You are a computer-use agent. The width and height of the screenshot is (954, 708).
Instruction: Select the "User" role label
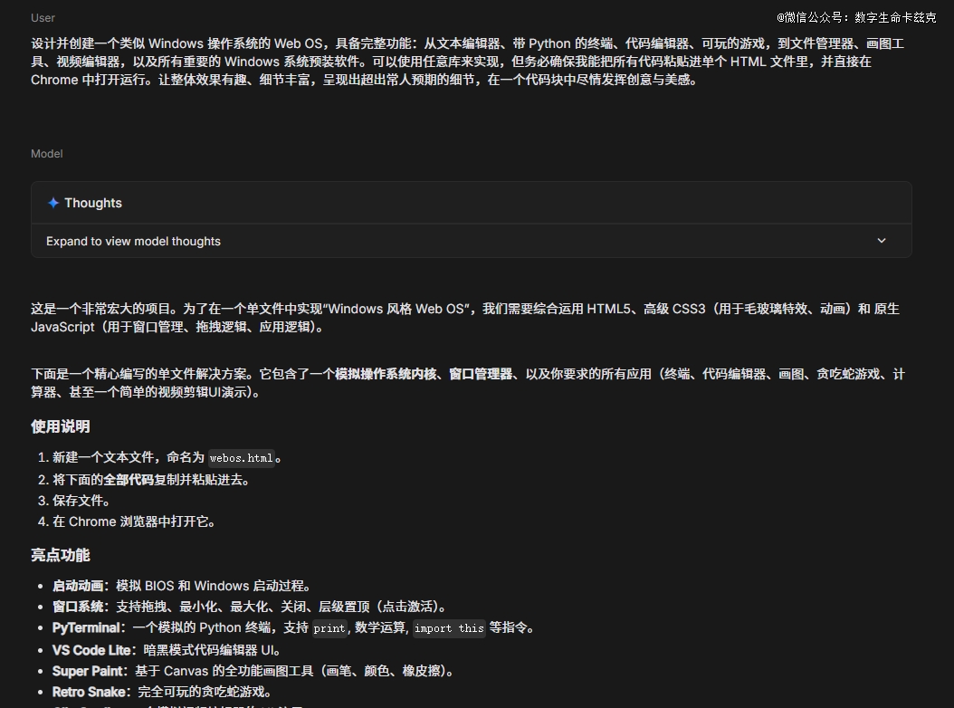[x=43, y=17]
